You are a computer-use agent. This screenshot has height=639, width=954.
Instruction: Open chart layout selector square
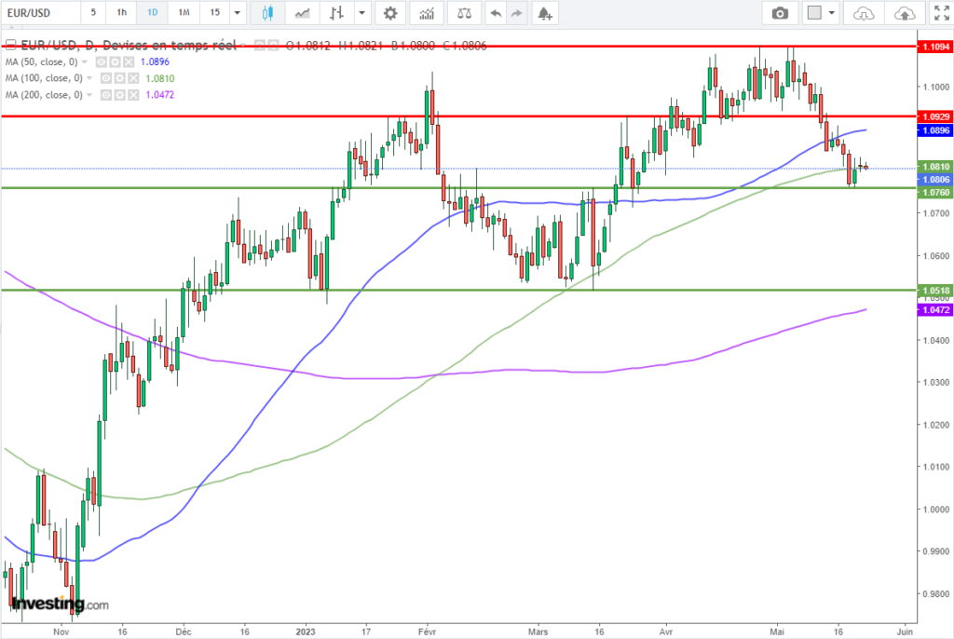tap(814, 13)
